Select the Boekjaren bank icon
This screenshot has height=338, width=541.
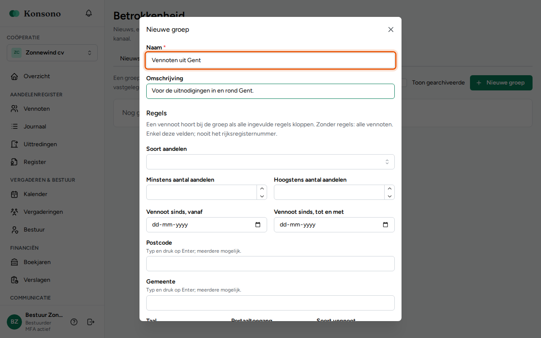[14, 262]
